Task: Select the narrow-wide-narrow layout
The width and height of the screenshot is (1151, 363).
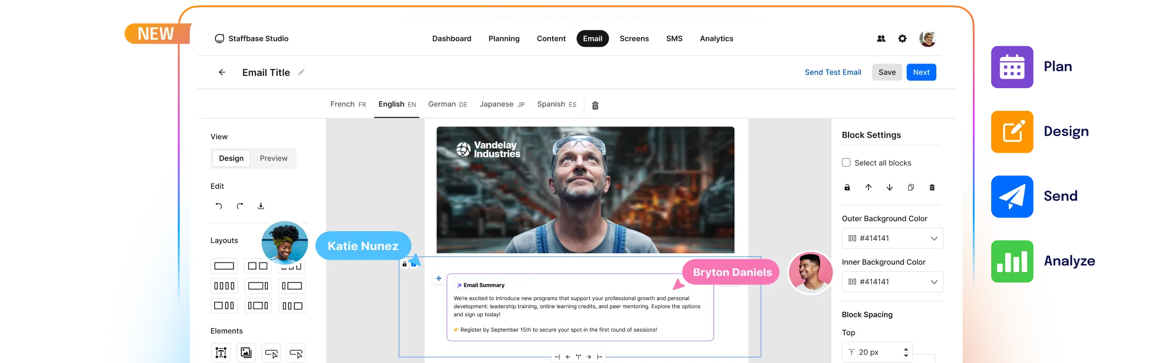Action: coord(258,305)
